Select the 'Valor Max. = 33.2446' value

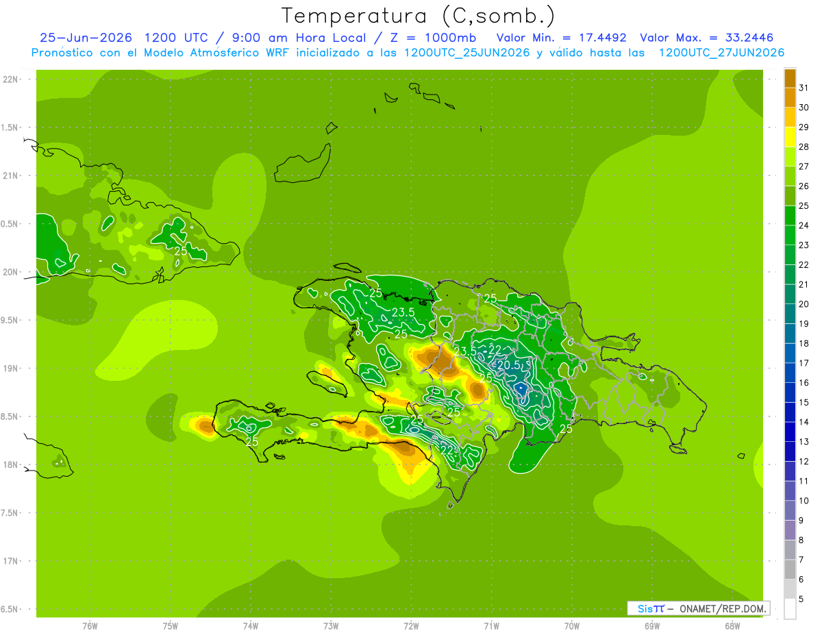pos(706,38)
